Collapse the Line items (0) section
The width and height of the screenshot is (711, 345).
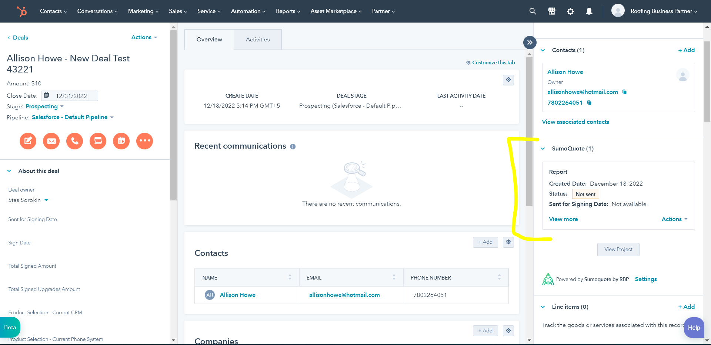543,307
